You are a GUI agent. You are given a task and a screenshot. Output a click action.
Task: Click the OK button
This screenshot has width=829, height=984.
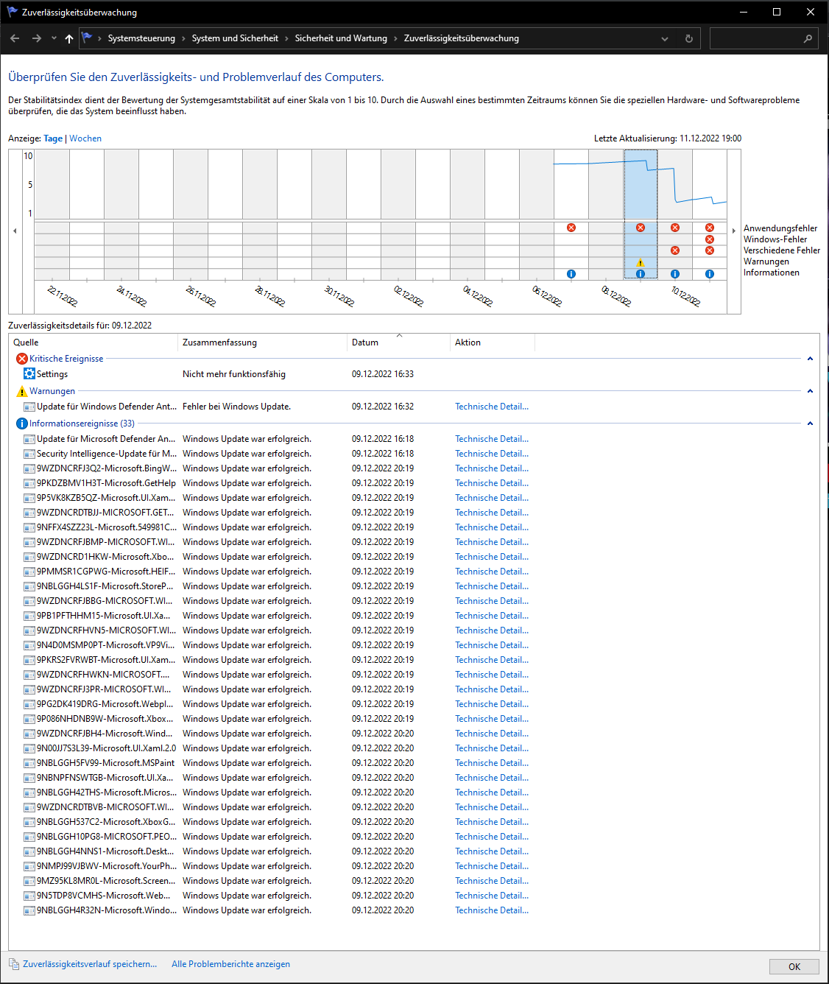click(x=794, y=966)
